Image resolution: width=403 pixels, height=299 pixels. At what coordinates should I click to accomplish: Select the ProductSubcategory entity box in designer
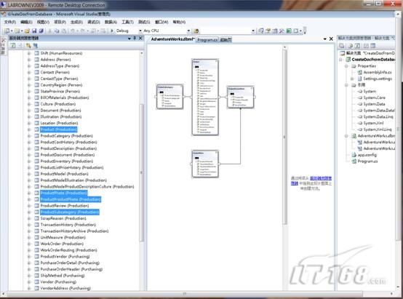pos(169,97)
